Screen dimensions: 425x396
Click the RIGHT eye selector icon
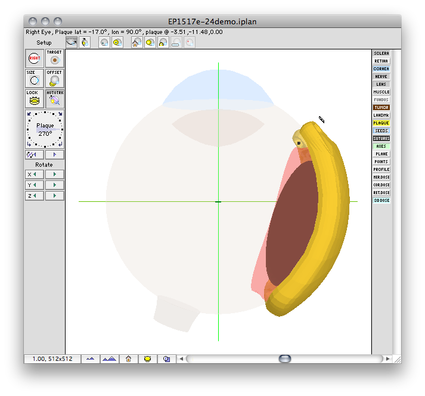(x=35, y=58)
